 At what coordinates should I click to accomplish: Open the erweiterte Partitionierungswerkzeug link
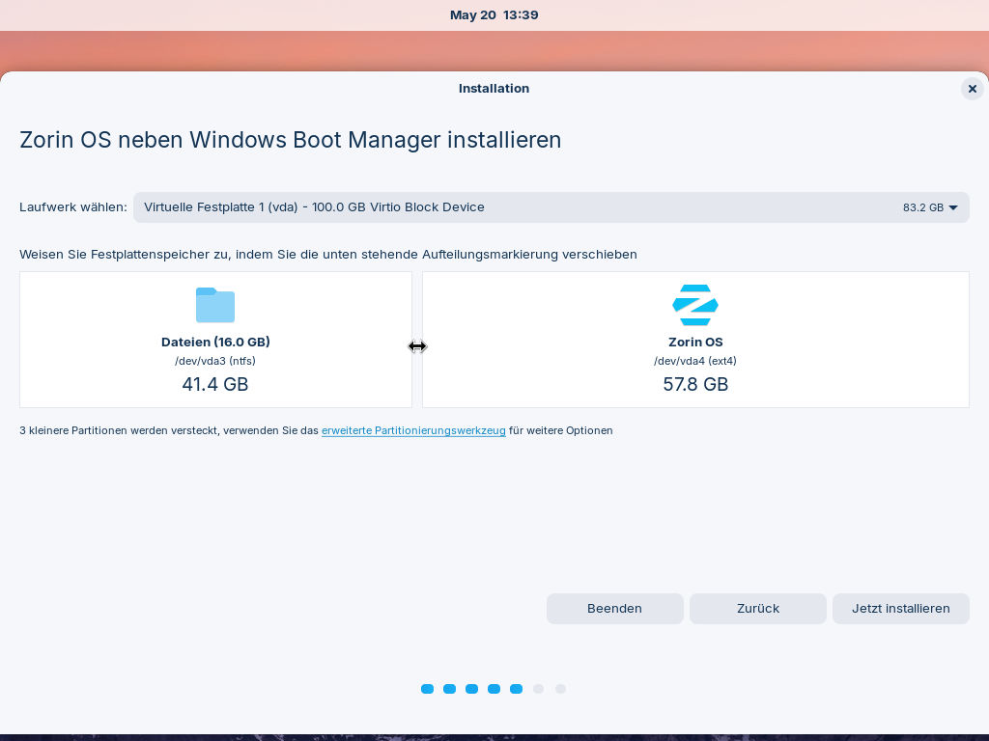[x=413, y=430]
